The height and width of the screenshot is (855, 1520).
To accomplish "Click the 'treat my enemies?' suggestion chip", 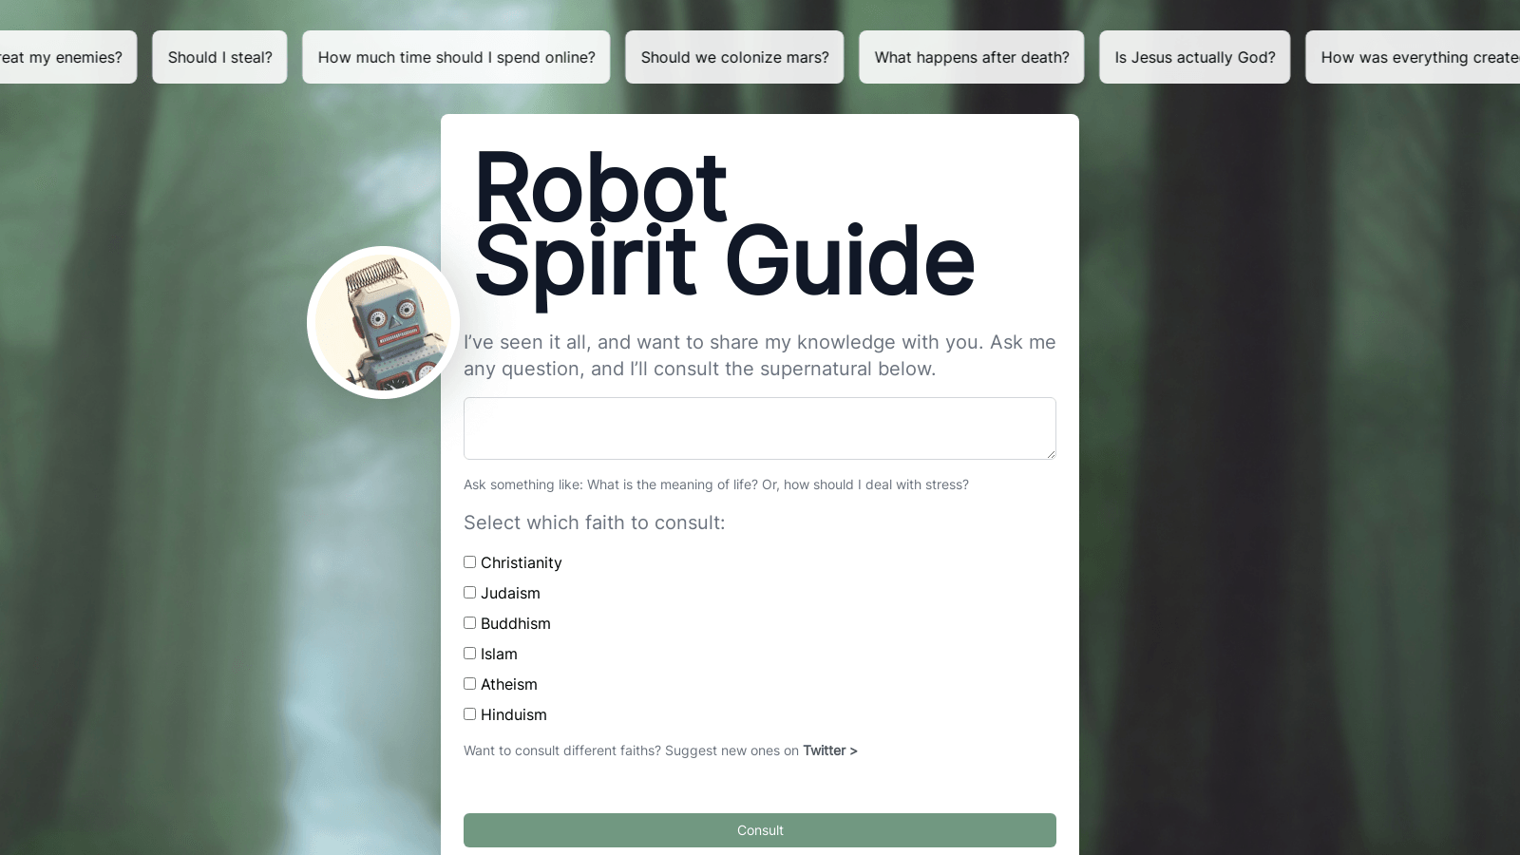I will (68, 57).
